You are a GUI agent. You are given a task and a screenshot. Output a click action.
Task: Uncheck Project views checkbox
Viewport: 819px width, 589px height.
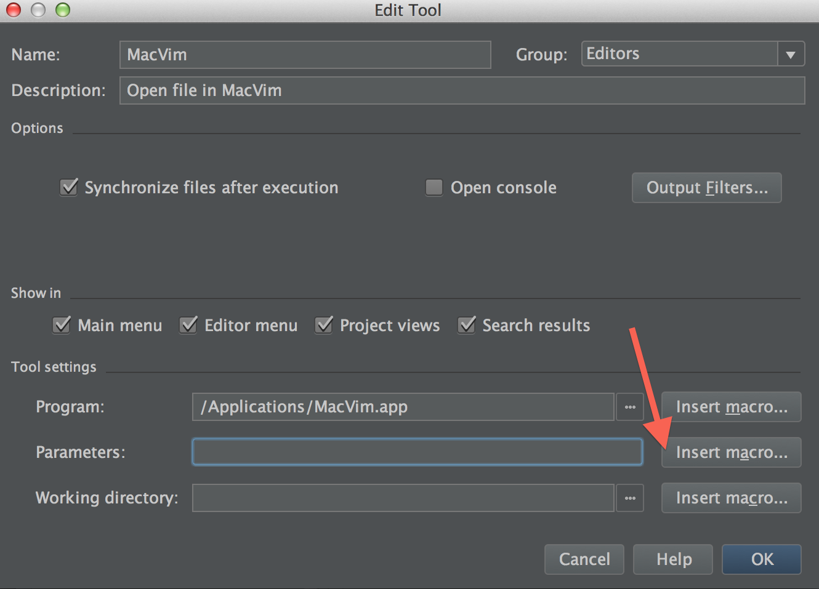point(324,325)
